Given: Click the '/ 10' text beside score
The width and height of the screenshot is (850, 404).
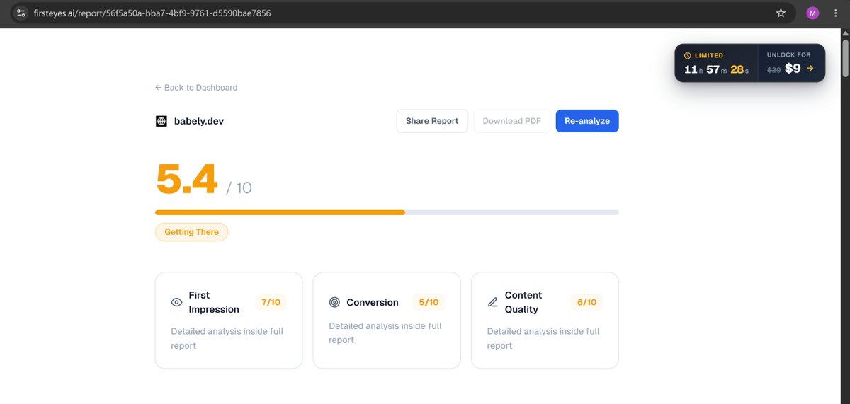Looking at the screenshot, I should point(239,188).
